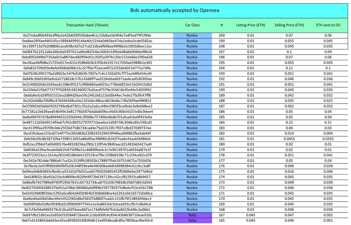
Task: Select the hash starting with 0xfe58c09c8b58
Action: (x=87, y=139)
